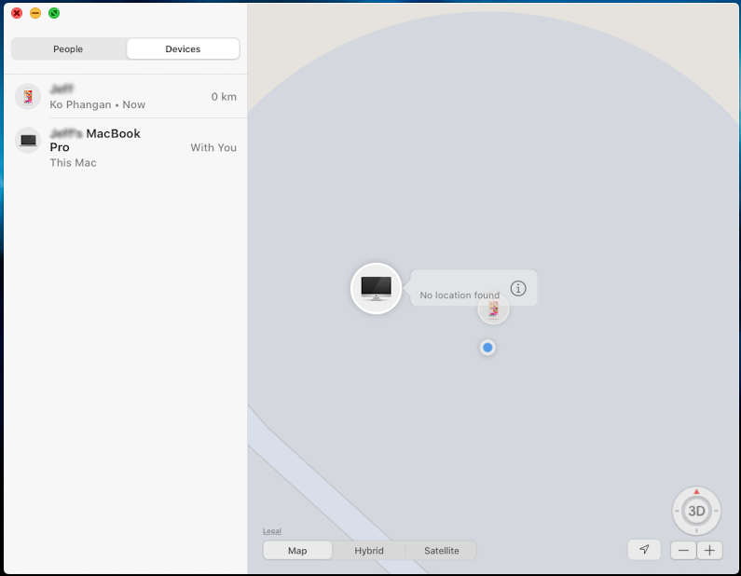The image size is (741, 576).
Task: Select the MacBook Pro device row
Action: [x=125, y=147]
